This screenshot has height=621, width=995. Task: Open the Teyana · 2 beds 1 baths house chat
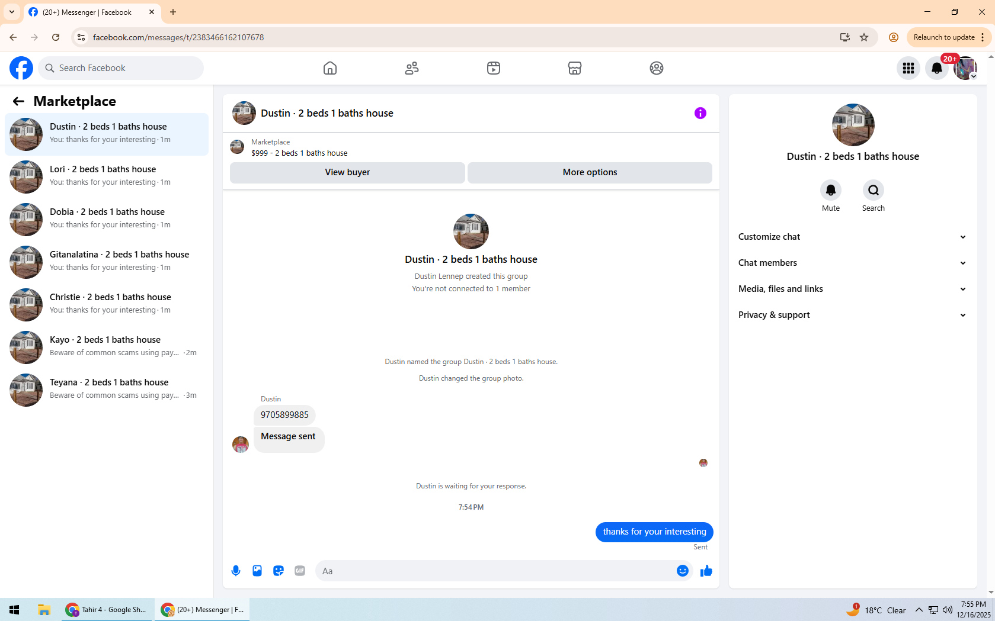107,390
